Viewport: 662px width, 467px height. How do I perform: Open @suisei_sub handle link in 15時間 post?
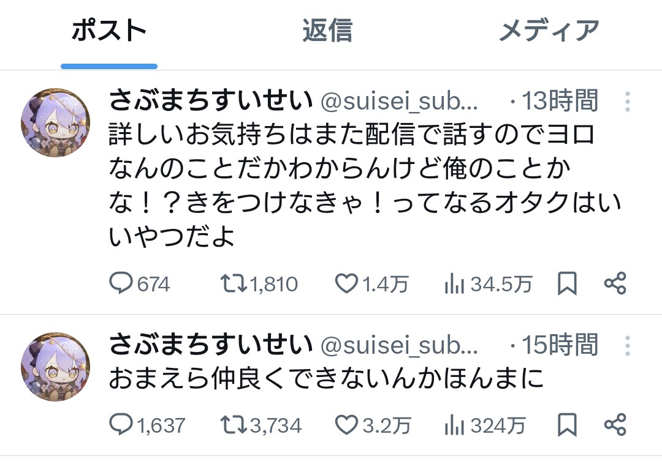pyautogui.click(x=400, y=346)
